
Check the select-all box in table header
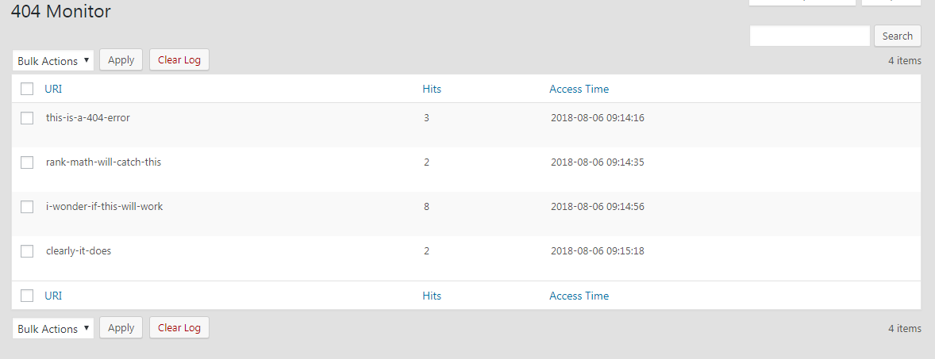coord(27,89)
